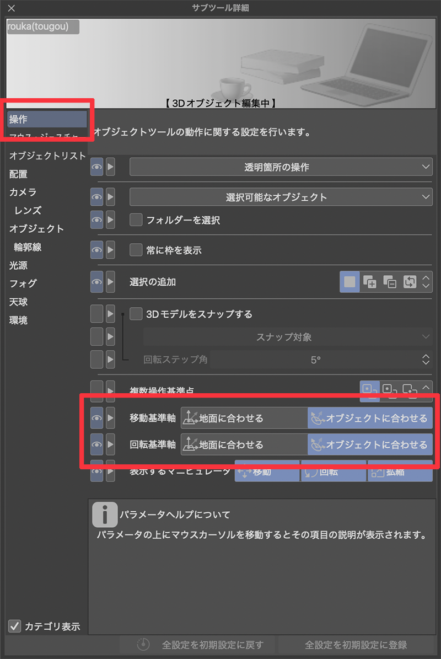Set 回転基準軸 to オブジェクトに合わせる
This screenshot has width=441, height=659.
(370, 444)
